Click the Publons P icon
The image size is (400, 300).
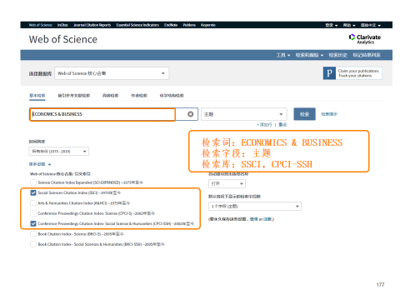pyautogui.click(x=329, y=73)
